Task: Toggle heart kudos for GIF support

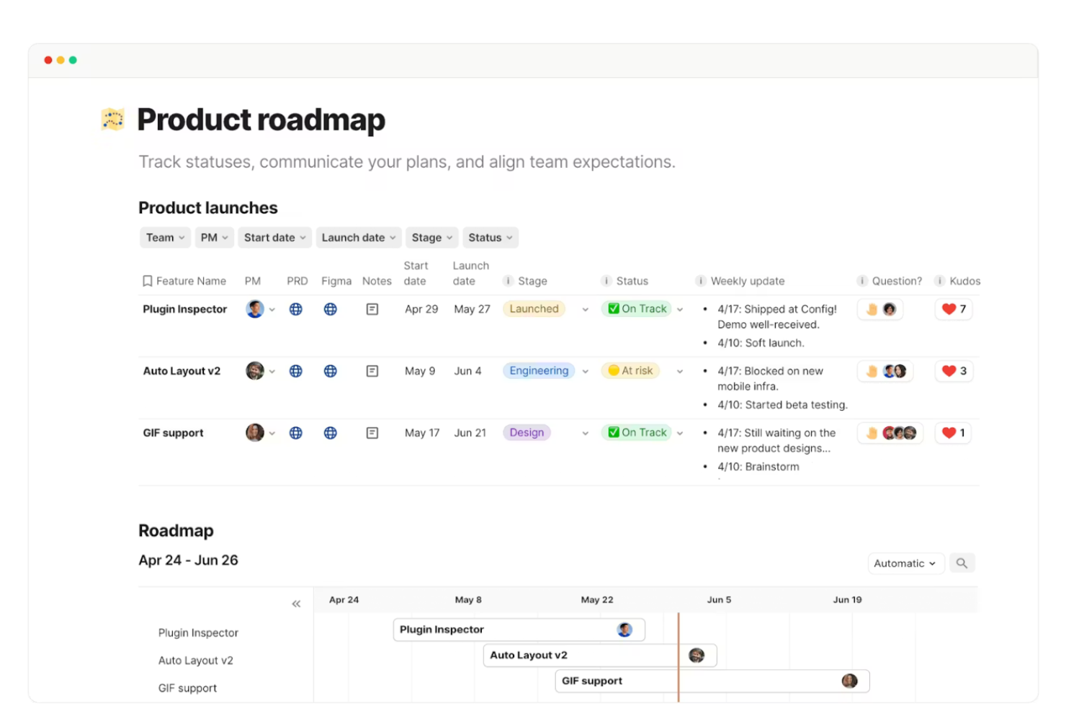Action: pyautogui.click(x=953, y=433)
